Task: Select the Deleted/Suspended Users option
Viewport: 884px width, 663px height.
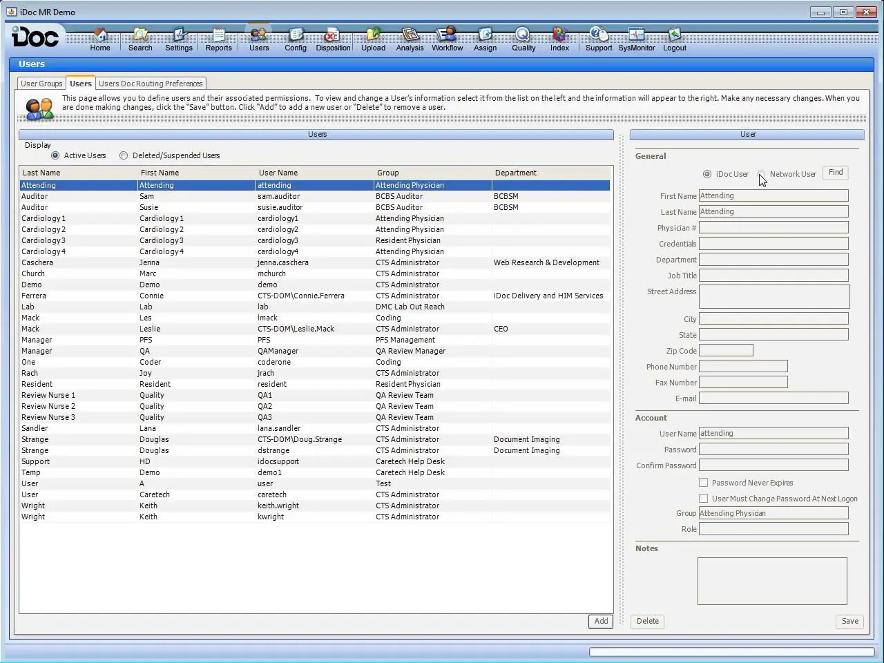Action: coord(124,155)
